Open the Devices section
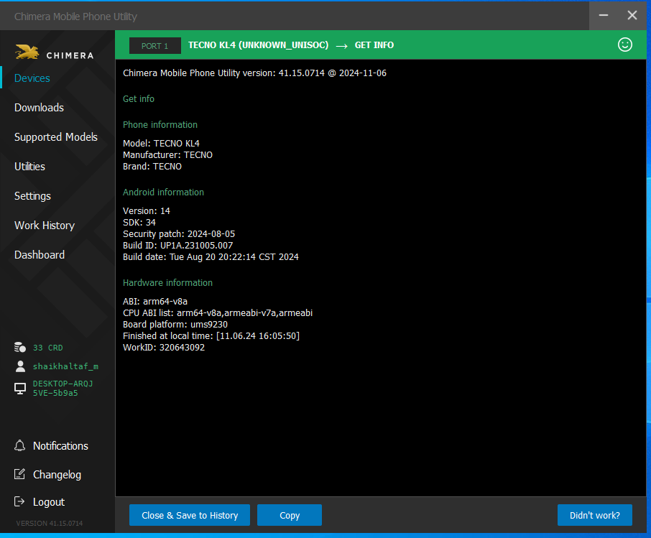Image resolution: width=651 pixels, height=538 pixels. (32, 78)
